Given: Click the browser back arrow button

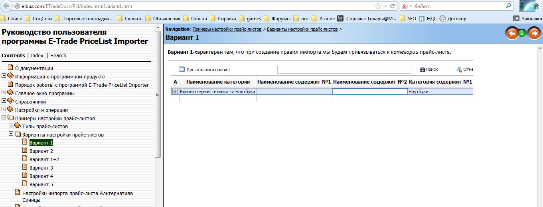Looking at the screenshot, I should click(6, 6).
